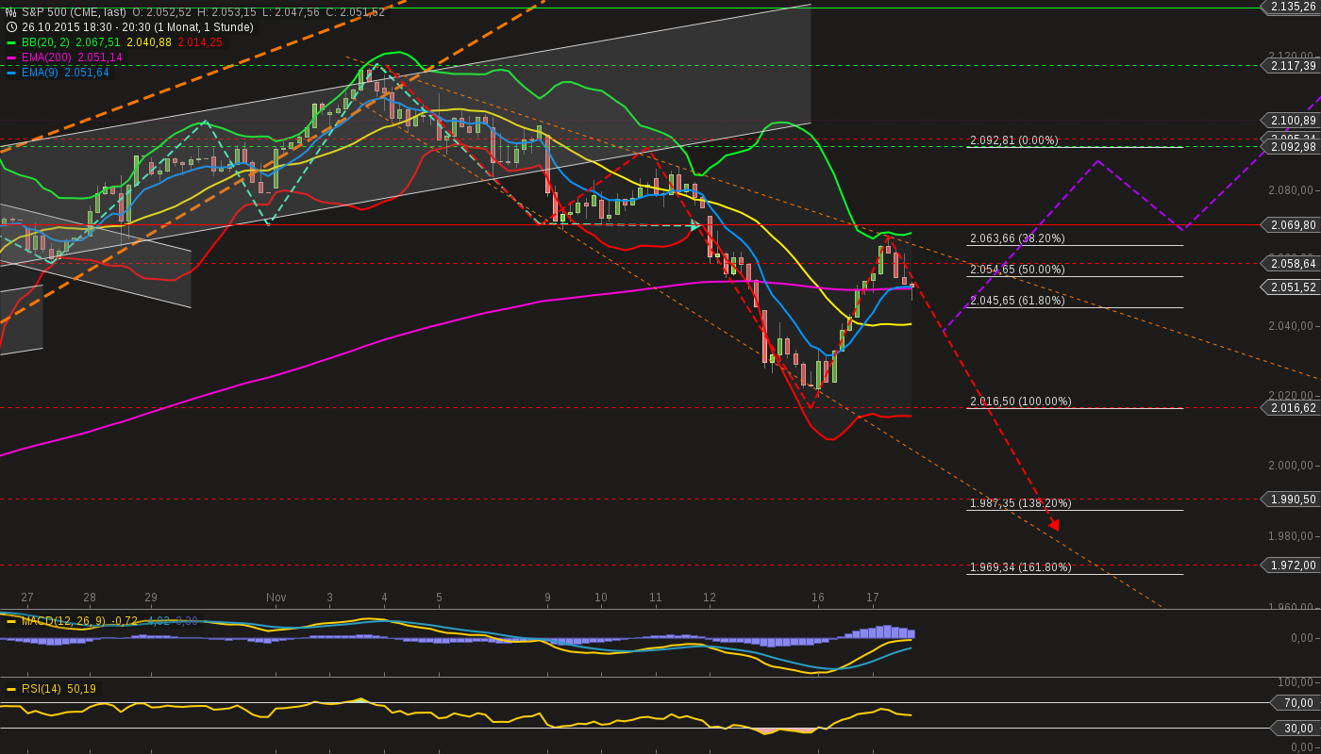Click the EMA(200) indicator label
1321x754 pixels.
pyautogui.click(x=47, y=57)
